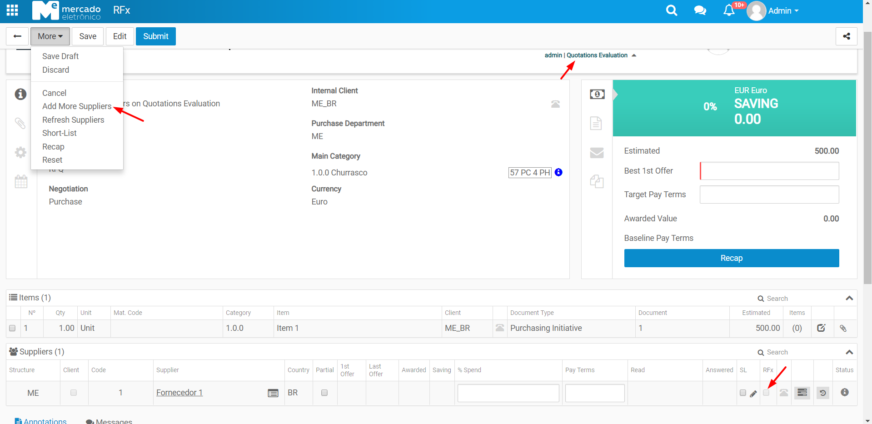Collapse the Items section chevron

point(849,298)
